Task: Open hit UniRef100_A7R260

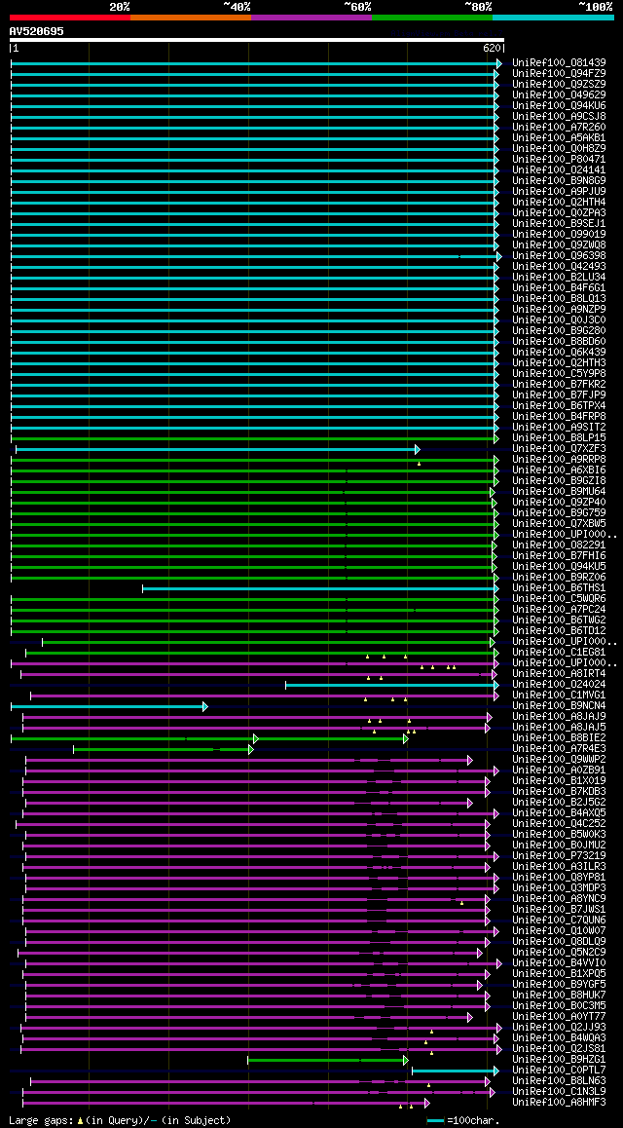Action: (559, 128)
